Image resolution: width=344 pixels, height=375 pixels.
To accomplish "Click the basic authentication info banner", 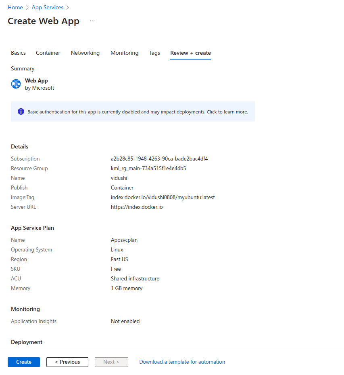I will [138, 112].
